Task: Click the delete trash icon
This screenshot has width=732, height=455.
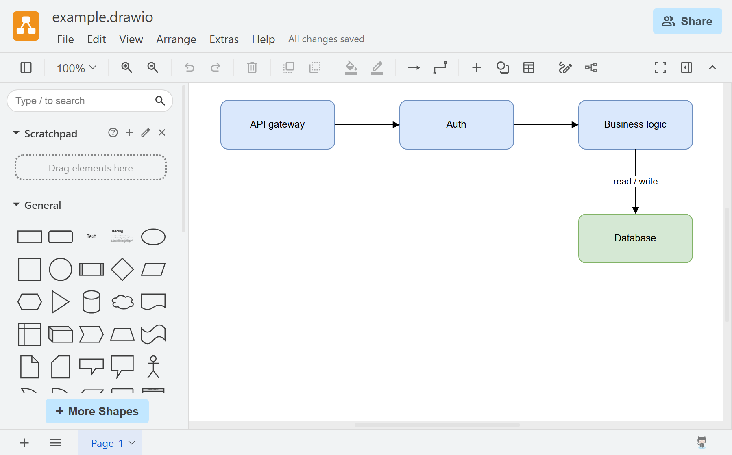Action: 252,67
